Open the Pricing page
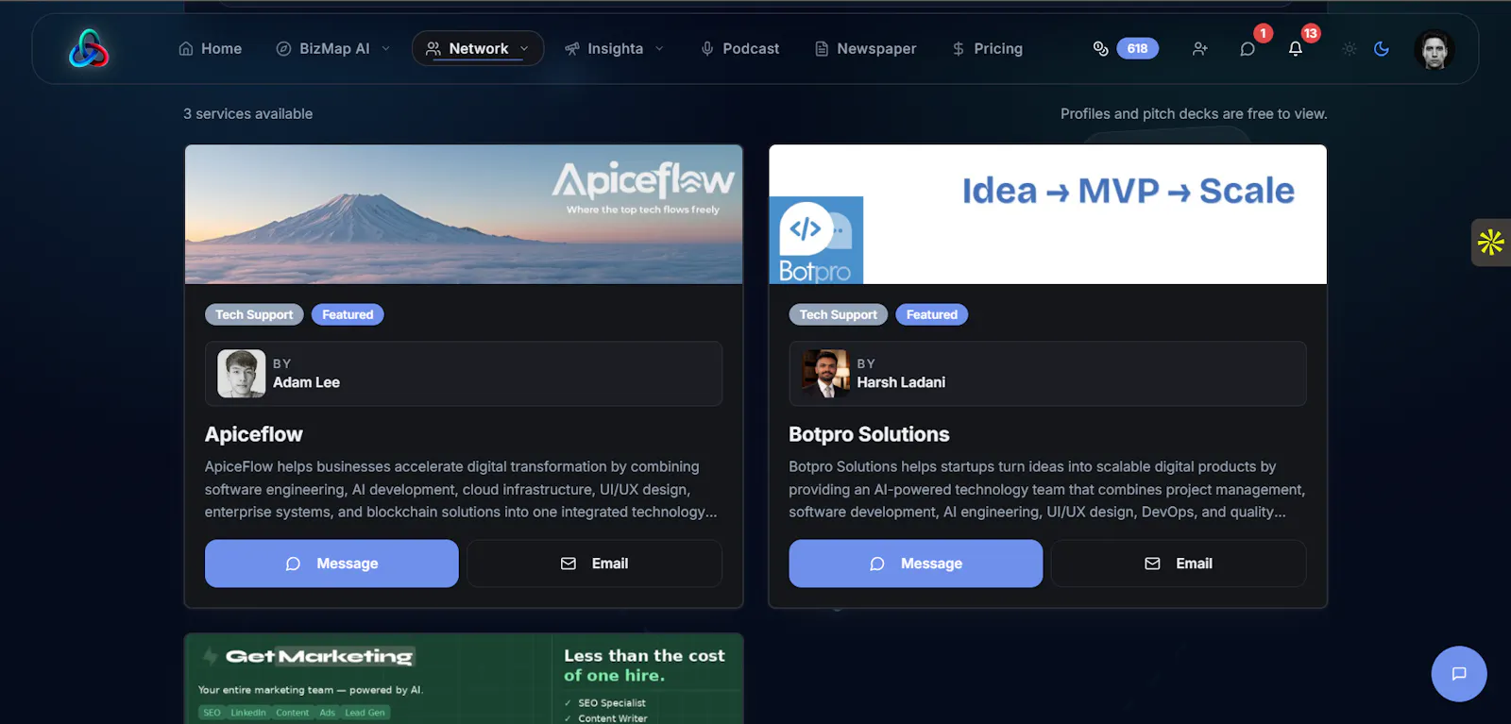 (x=988, y=49)
